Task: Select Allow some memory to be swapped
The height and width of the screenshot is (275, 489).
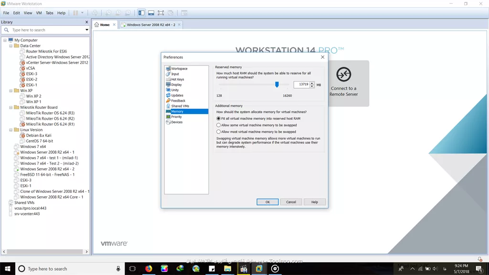Action: coord(256,125)
